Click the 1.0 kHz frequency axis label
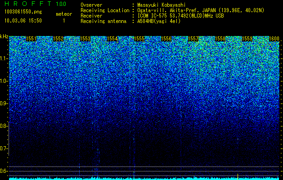 (4, 81)
